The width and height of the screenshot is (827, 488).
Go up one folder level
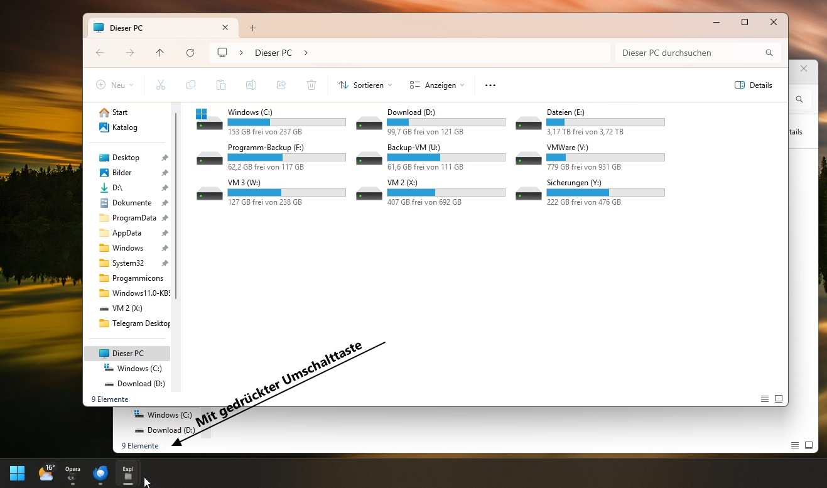tap(160, 53)
